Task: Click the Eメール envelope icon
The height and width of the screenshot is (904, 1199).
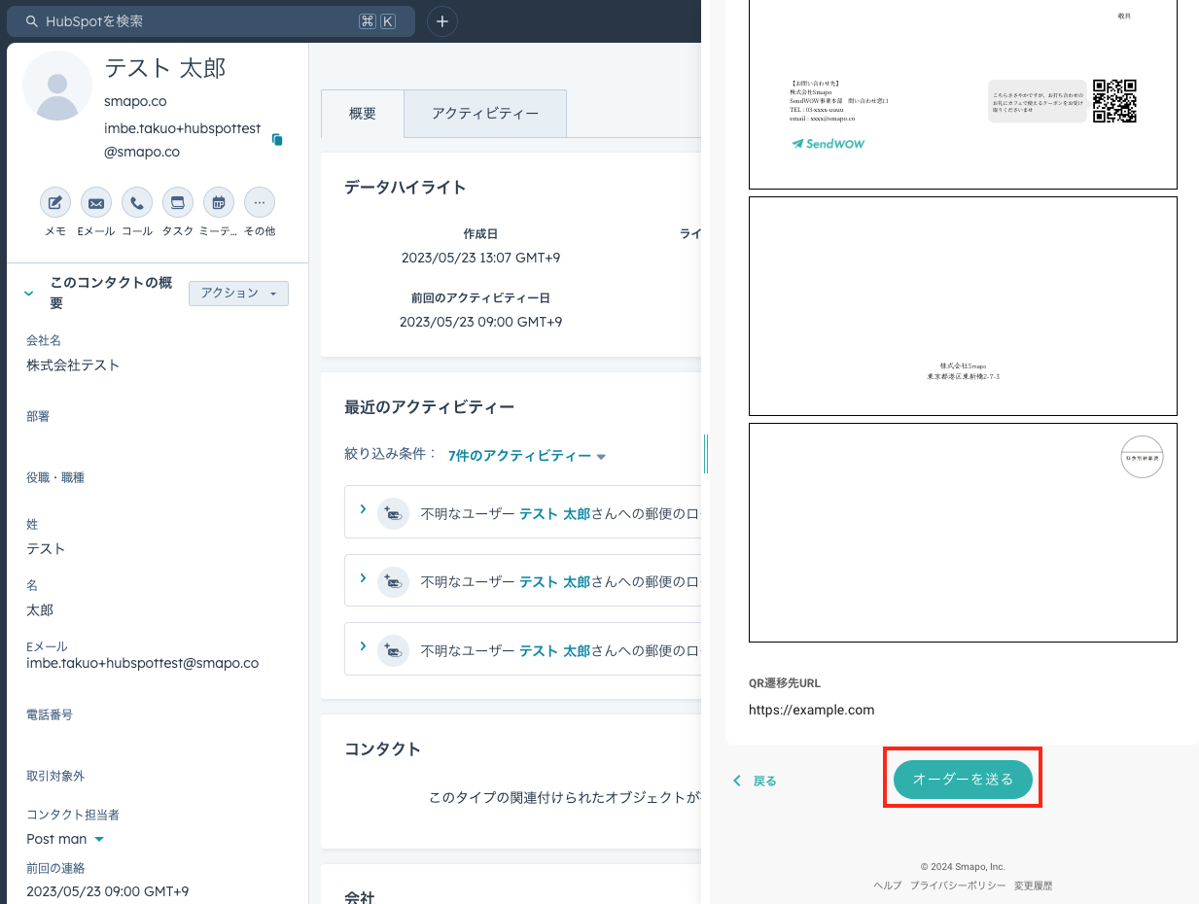Action: (96, 203)
